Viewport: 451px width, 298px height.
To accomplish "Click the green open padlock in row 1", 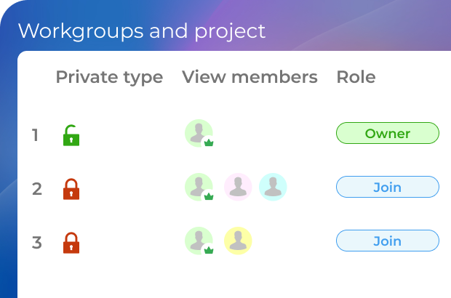I will 71,135.
